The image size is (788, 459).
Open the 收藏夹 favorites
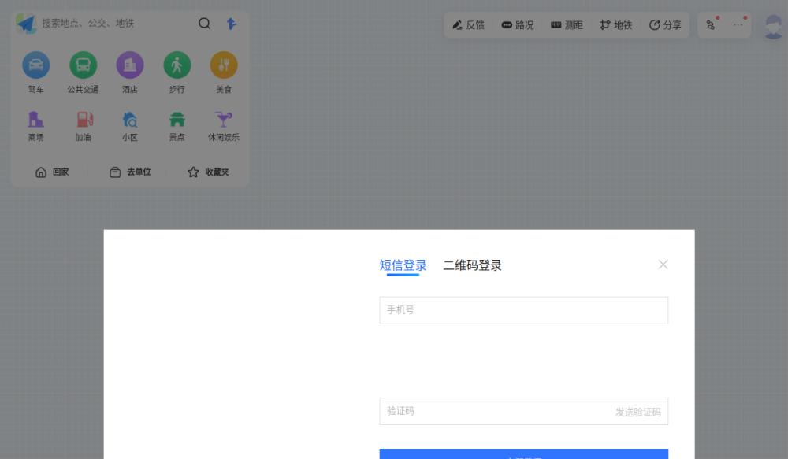[208, 172]
